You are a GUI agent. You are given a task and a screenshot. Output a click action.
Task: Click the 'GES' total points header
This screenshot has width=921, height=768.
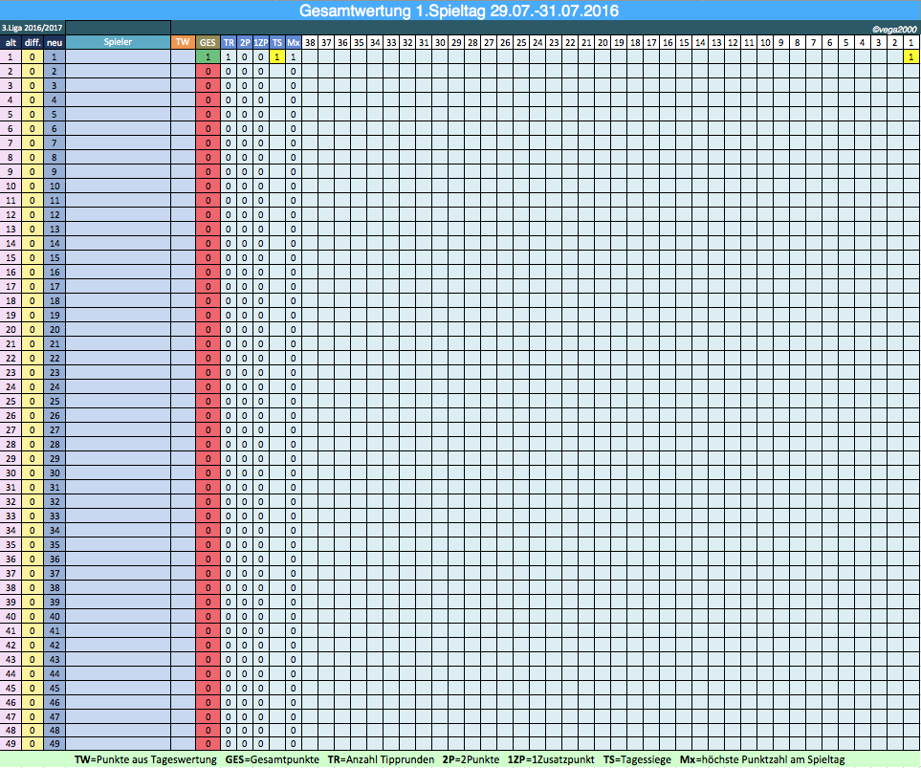[x=208, y=42]
